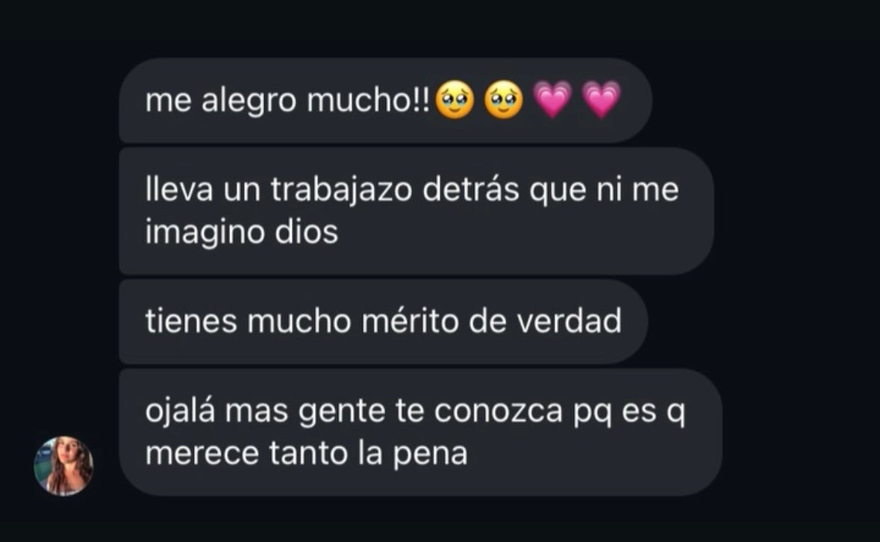Screen dimensions: 880x542
Task: Click the word 'alegro' in first message
Action: click(249, 102)
